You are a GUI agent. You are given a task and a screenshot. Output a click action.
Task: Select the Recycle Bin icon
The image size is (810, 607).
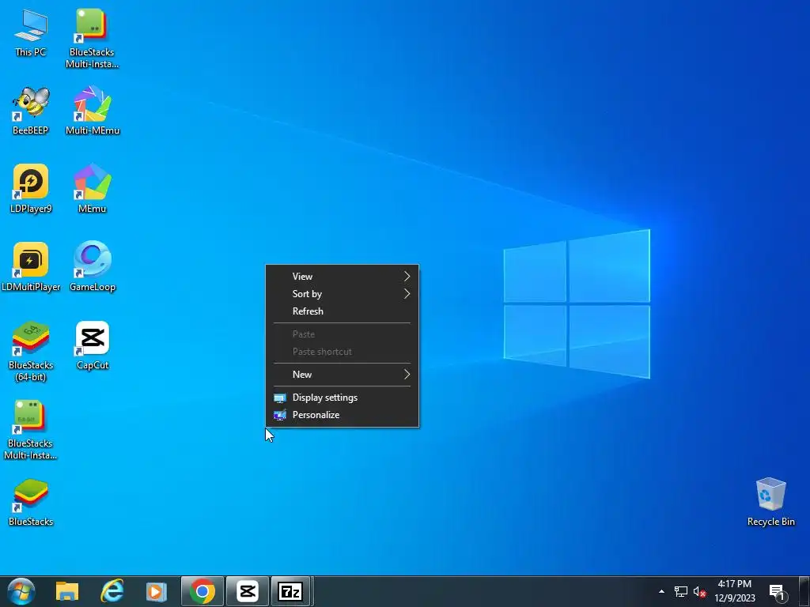[770, 502]
